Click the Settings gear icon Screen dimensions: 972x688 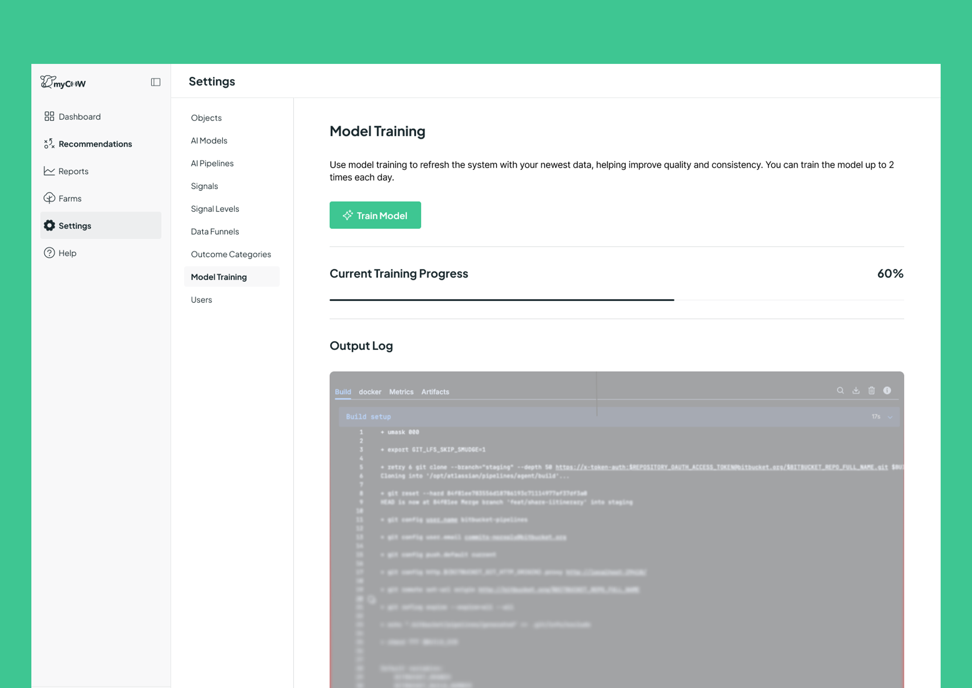coord(49,225)
